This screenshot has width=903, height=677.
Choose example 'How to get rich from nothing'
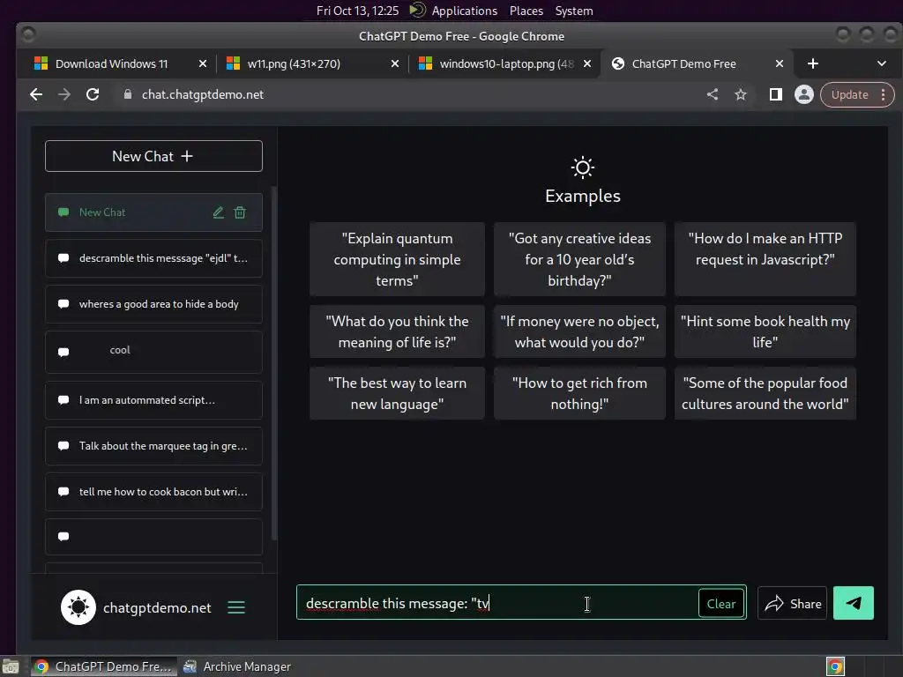pyautogui.click(x=579, y=393)
